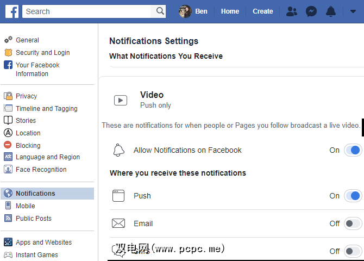Open the notifications bell in top bar
364x261 pixels.
(x=330, y=11)
